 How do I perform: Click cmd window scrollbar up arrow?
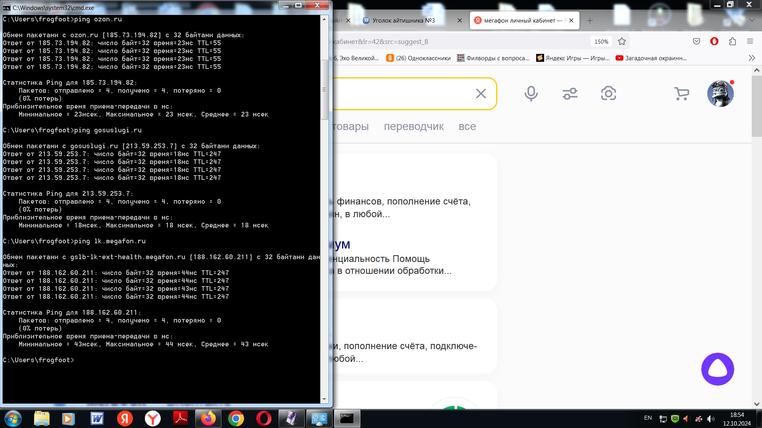coord(324,19)
